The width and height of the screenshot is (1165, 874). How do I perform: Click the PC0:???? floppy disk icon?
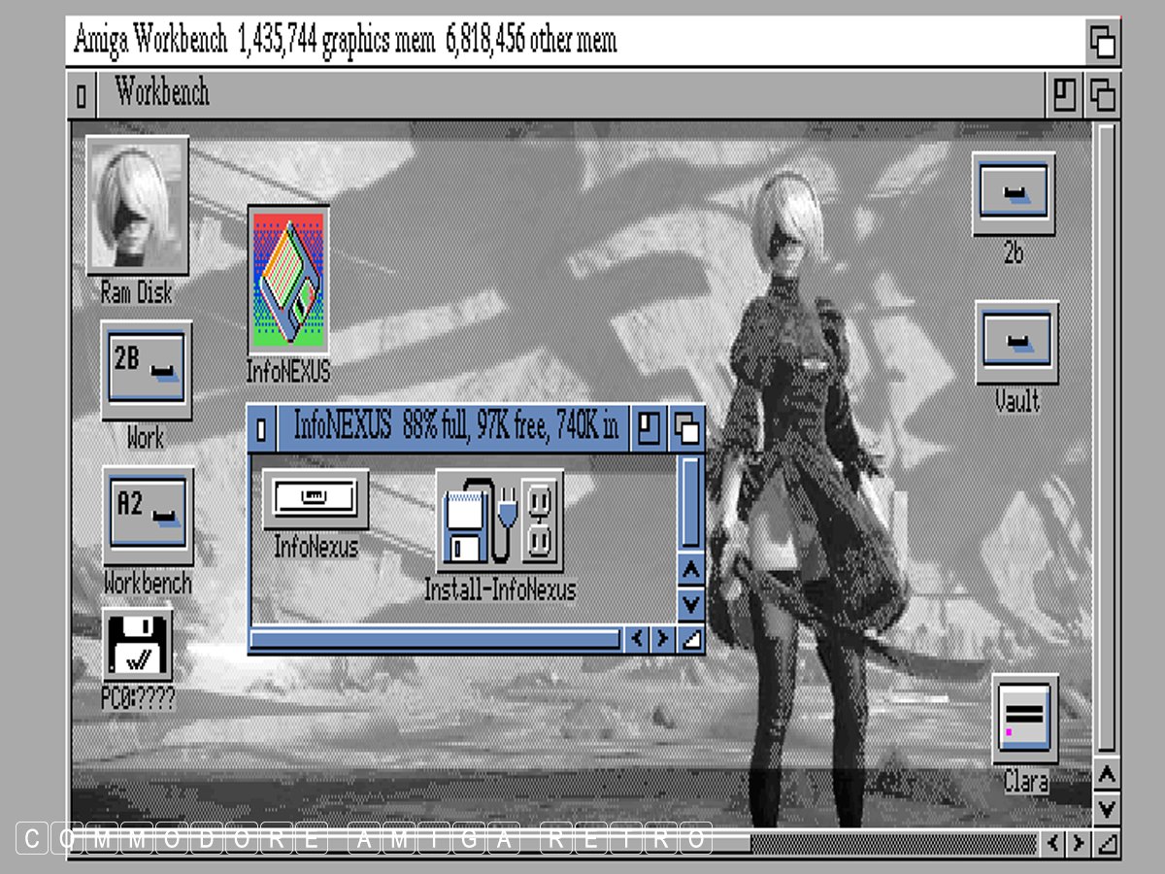pos(137,645)
